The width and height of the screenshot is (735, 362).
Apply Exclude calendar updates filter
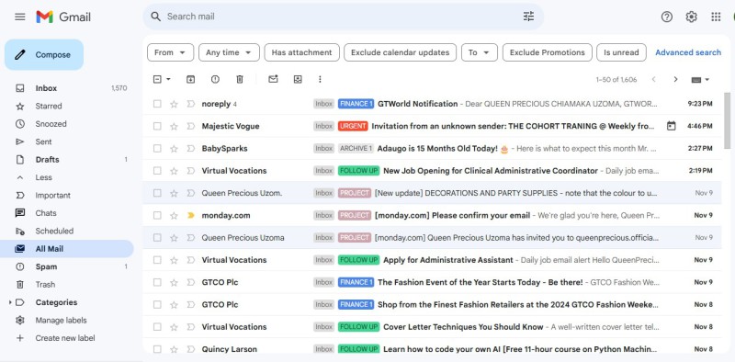(400, 52)
